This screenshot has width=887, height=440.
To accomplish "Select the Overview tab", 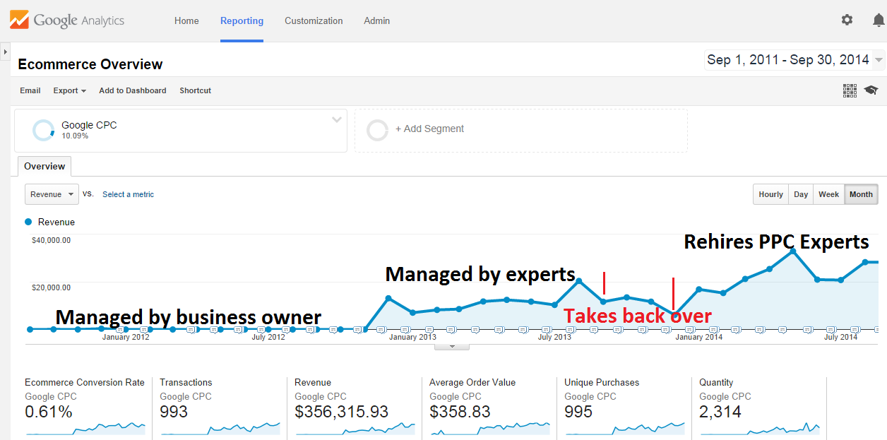I will coord(44,166).
